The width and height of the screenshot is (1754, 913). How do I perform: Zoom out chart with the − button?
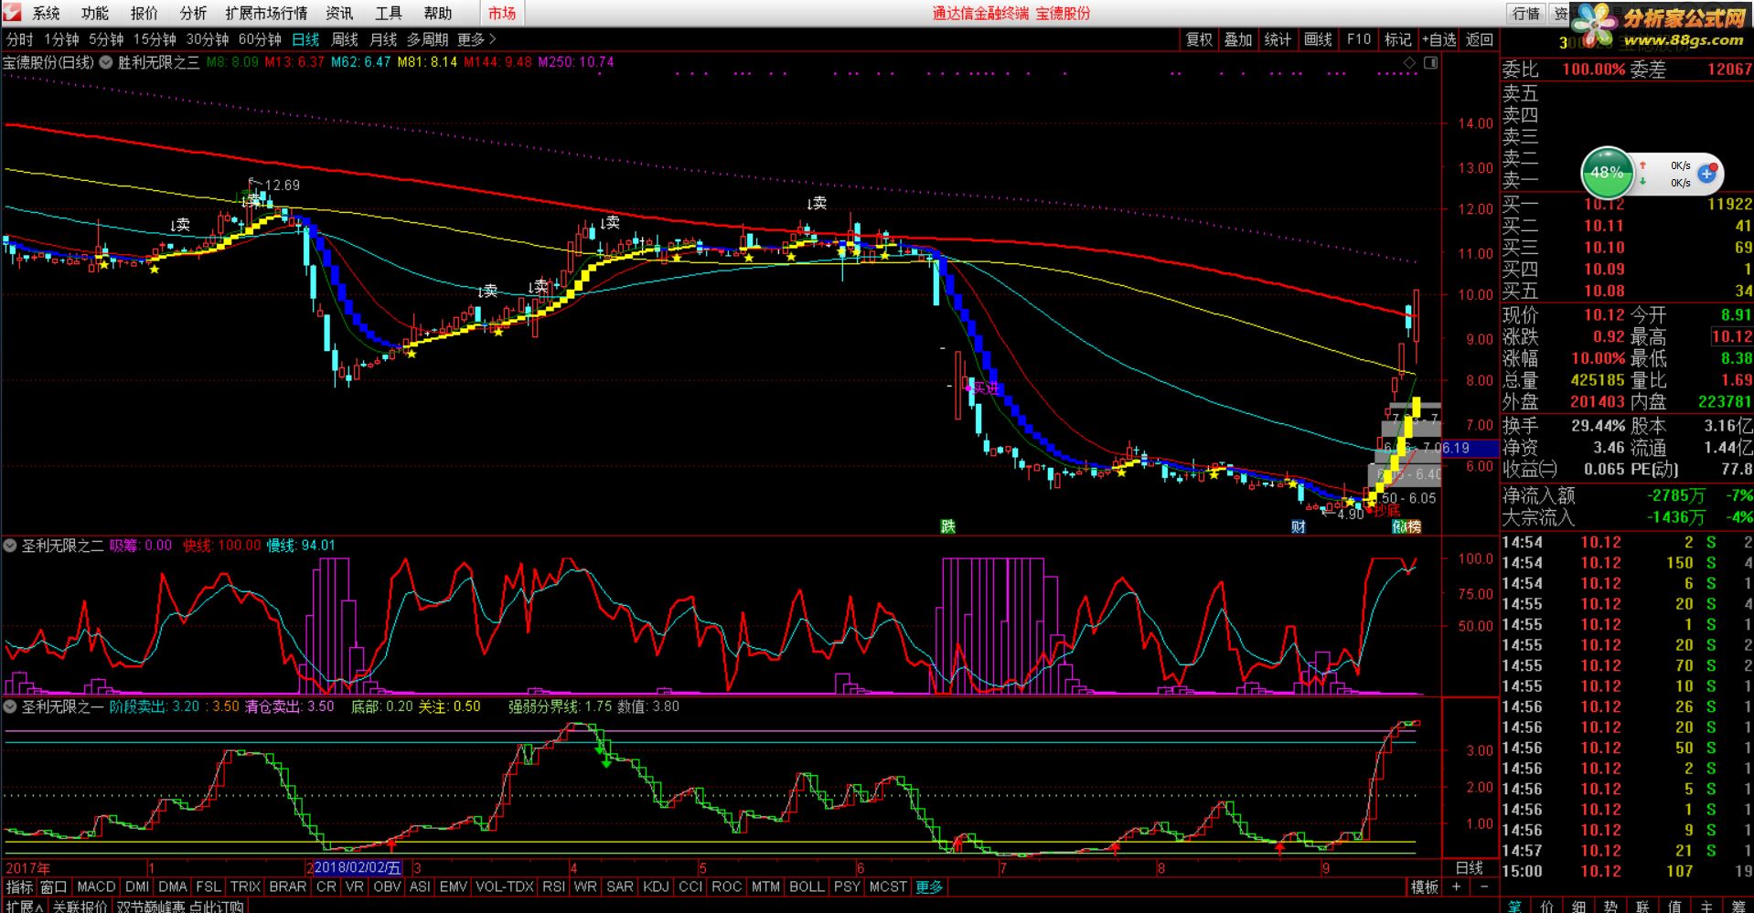tap(1483, 886)
